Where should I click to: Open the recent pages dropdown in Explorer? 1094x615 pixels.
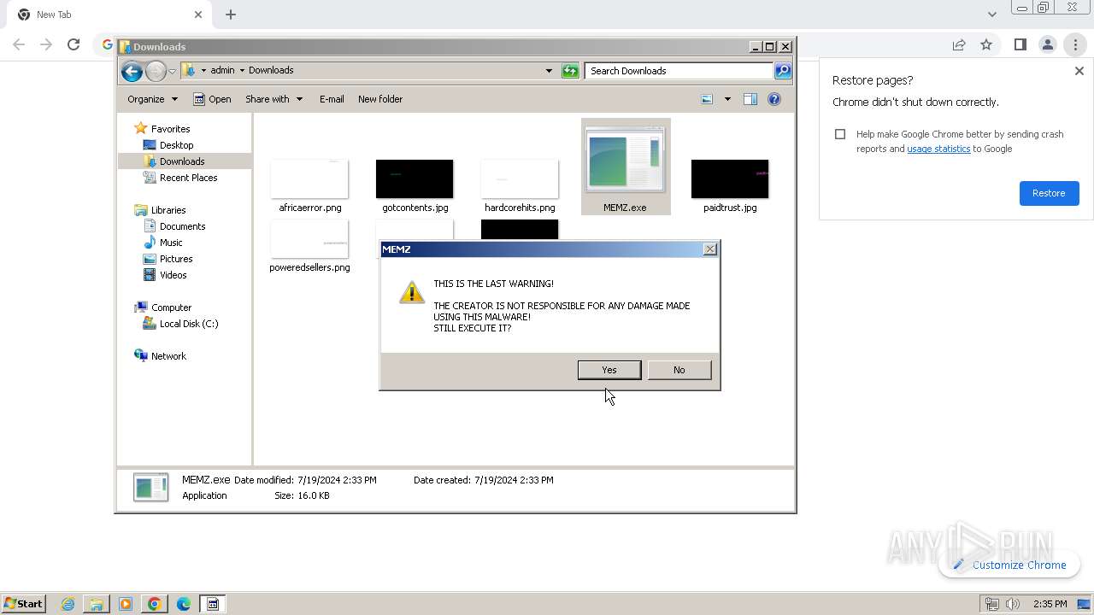(173, 71)
